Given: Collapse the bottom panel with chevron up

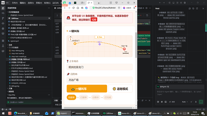Looking at the screenshot, I should coord(146,100).
